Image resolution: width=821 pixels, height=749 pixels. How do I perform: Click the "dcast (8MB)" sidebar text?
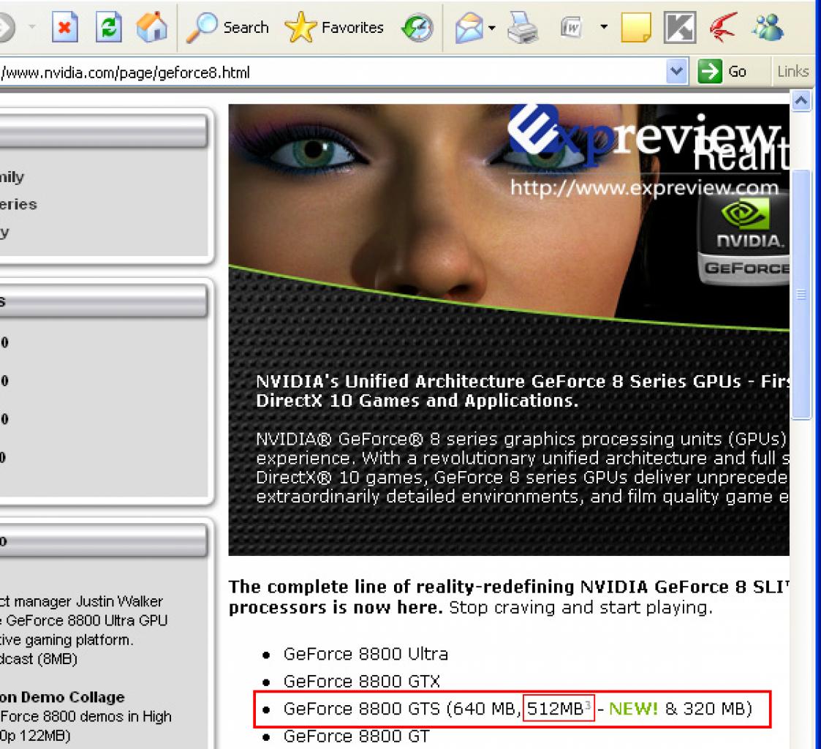pos(39,658)
